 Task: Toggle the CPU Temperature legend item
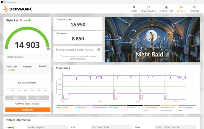pos(83,107)
